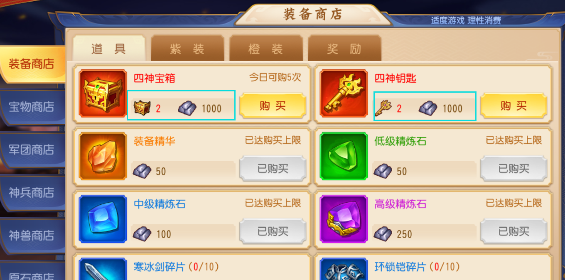This screenshot has height=280, width=565.
Task: Select the 道具 tab
Action: (109, 49)
